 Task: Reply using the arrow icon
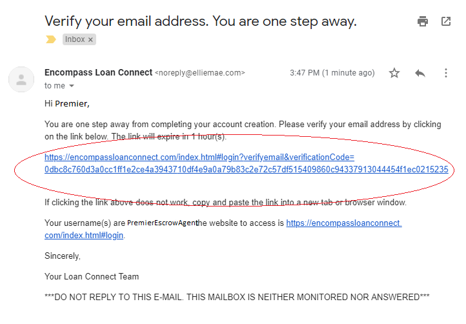click(420, 73)
